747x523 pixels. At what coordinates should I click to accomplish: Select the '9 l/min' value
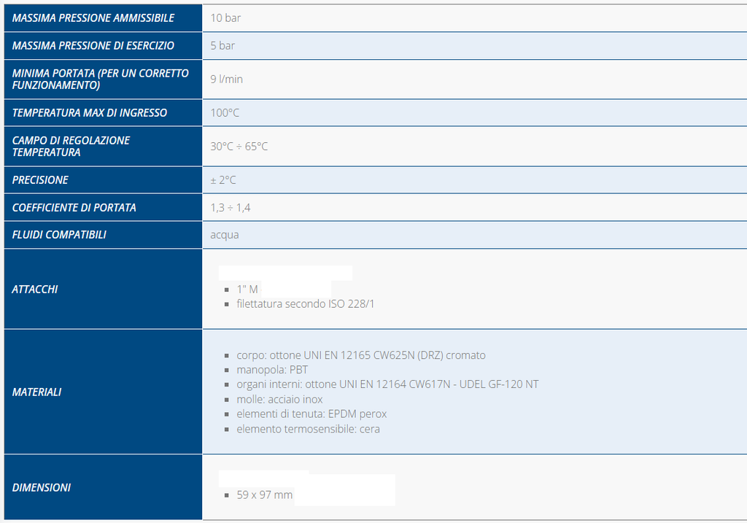(x=226, y=79)
